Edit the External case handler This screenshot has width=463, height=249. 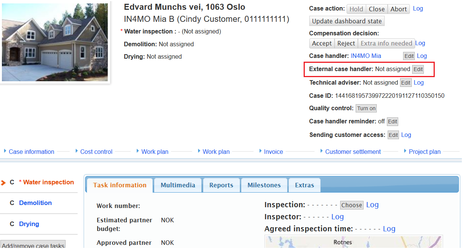(418, 70)
